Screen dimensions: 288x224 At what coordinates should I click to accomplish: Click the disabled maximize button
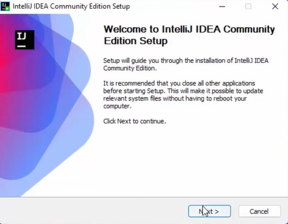click(248, 7)
